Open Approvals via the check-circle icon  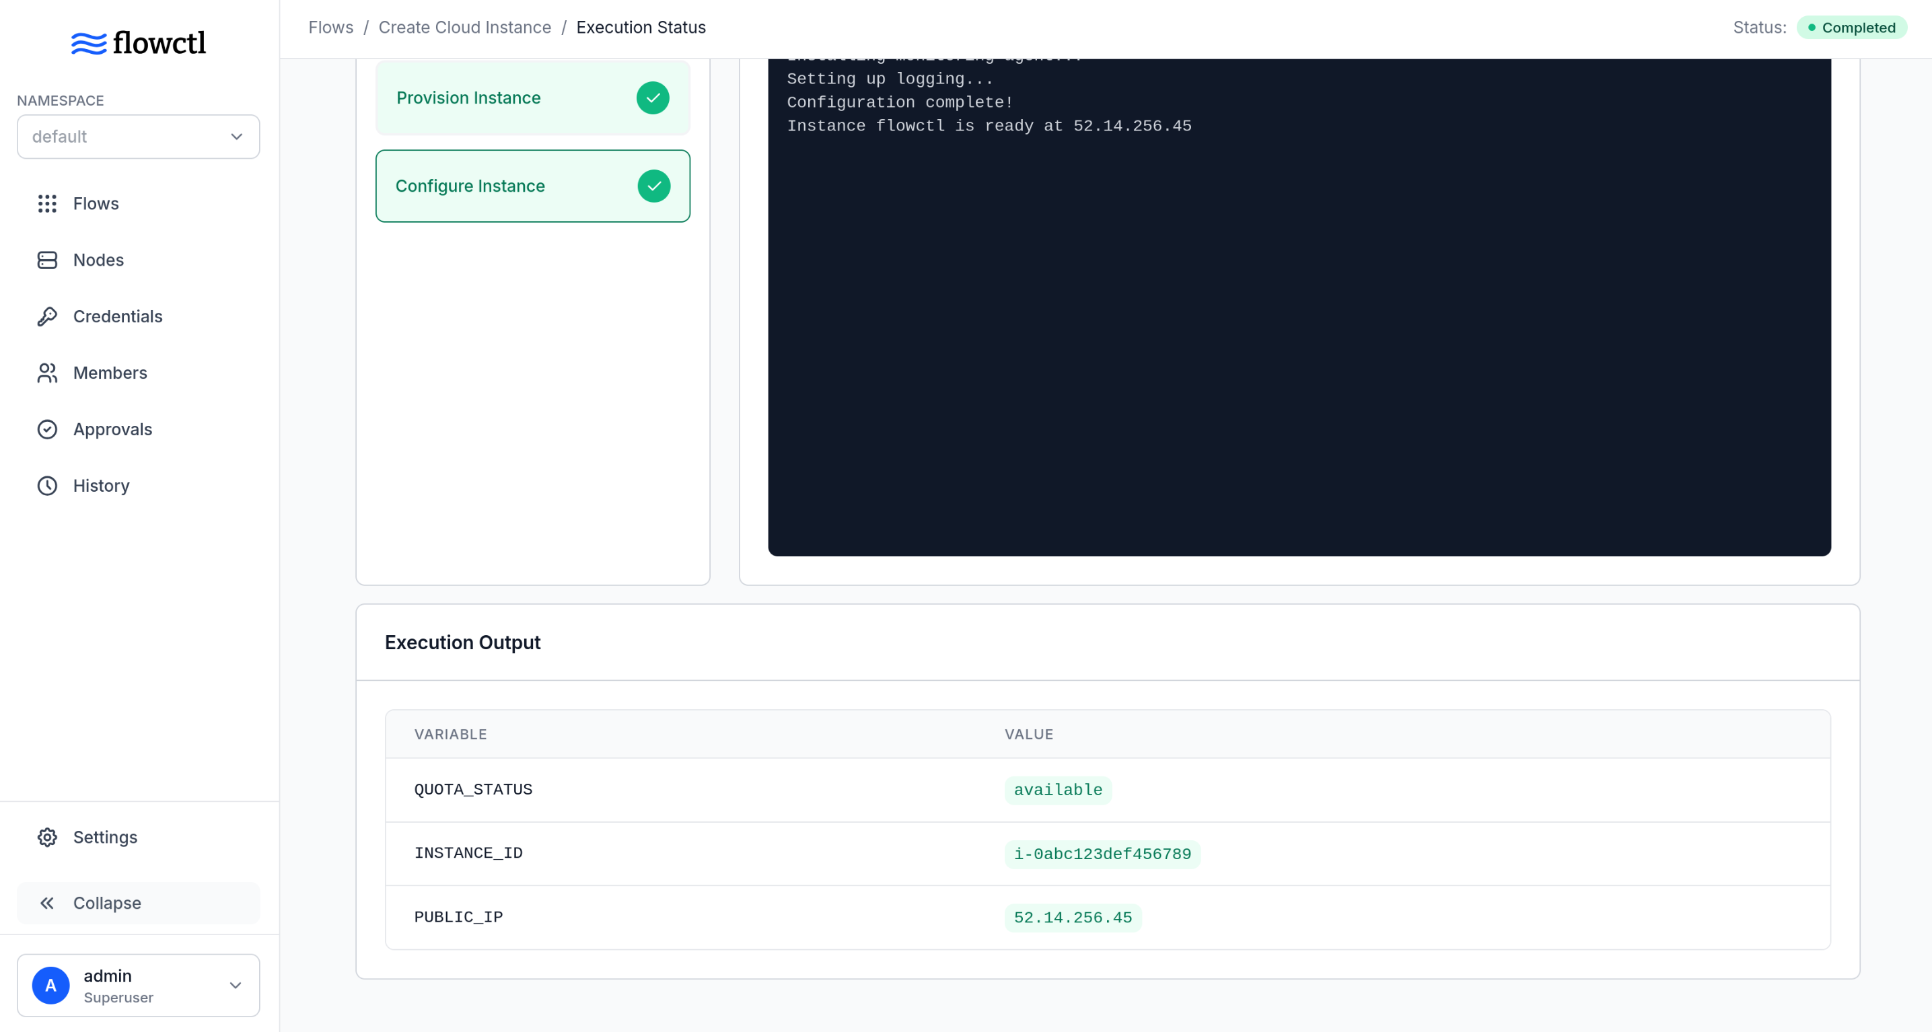point(47,429)
